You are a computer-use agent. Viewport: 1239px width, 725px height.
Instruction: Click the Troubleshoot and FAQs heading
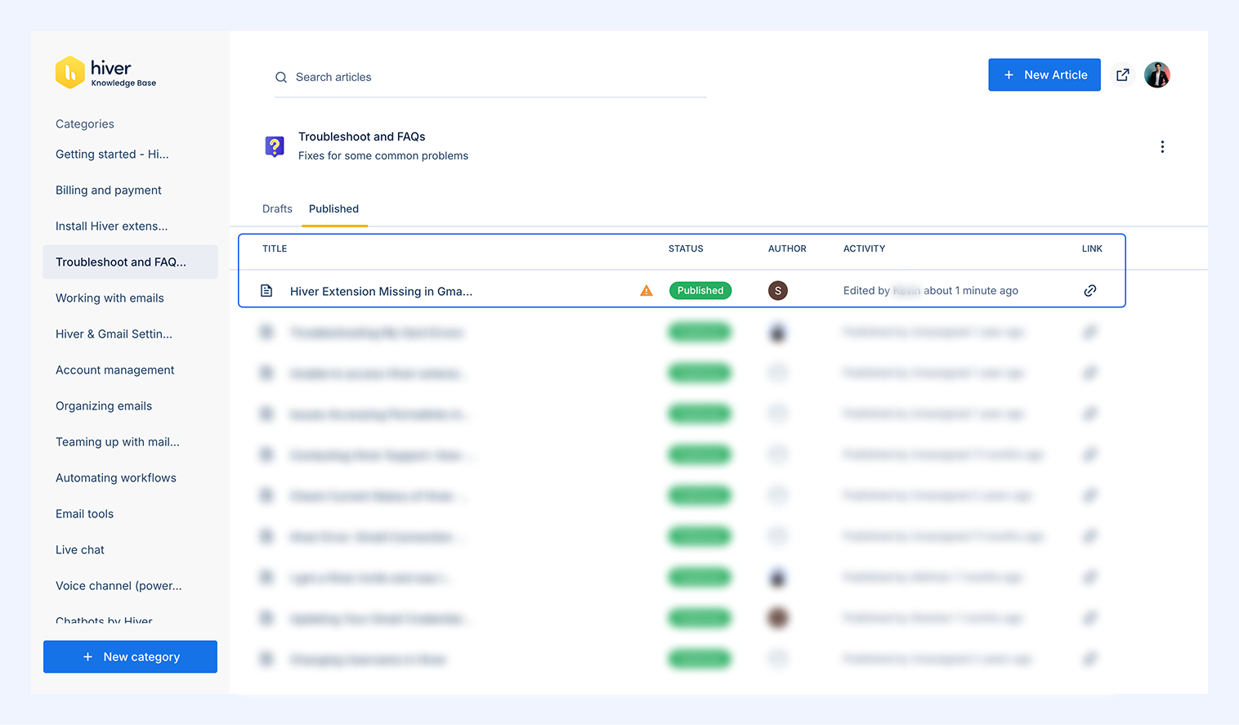362,136
